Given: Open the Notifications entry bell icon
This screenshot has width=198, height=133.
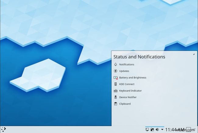Looking at the screenshot, I should point(115,65).
